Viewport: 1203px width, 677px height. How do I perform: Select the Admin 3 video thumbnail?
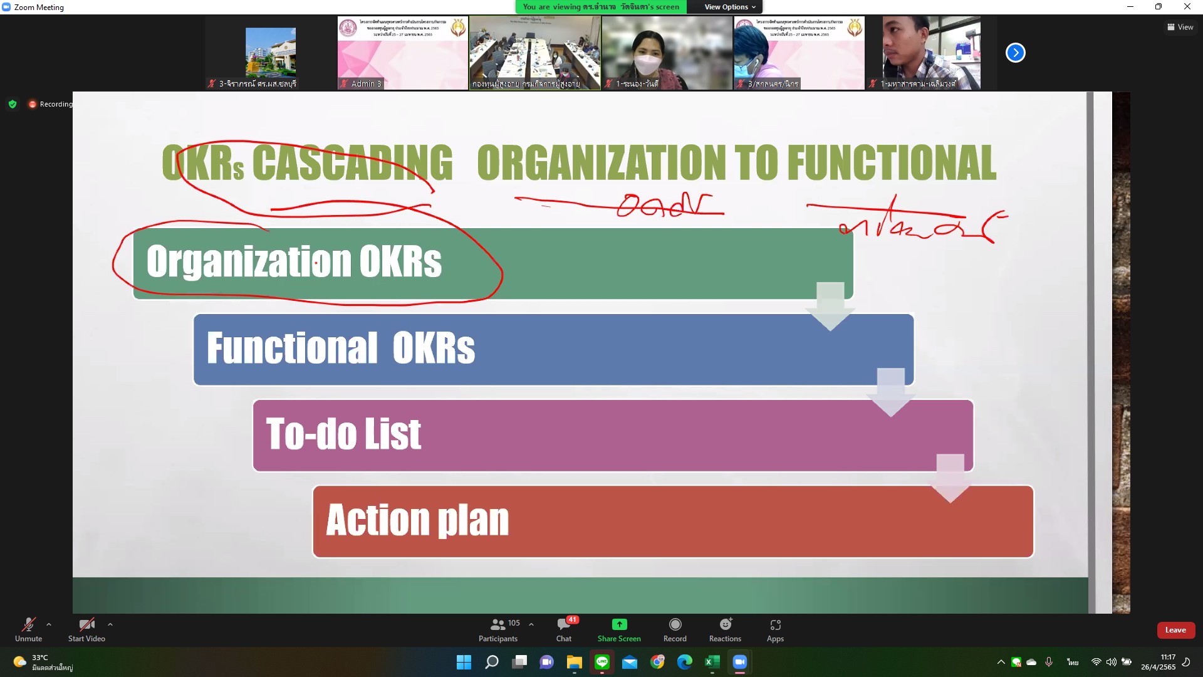pos(402,53)
